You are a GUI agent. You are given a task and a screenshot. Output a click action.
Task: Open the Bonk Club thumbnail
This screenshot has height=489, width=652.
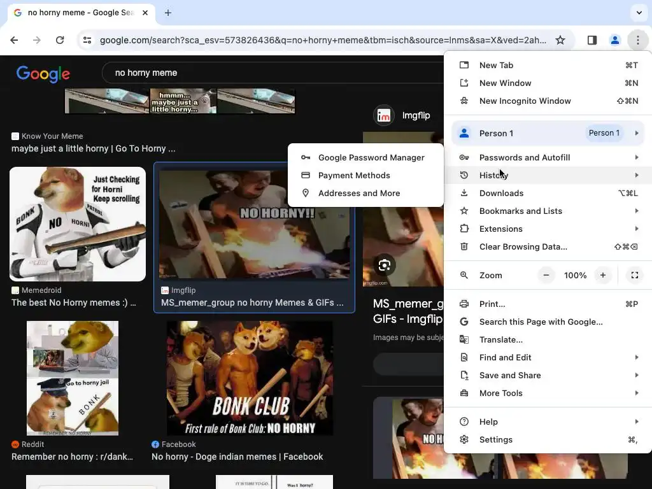click(x=250, y=378)
